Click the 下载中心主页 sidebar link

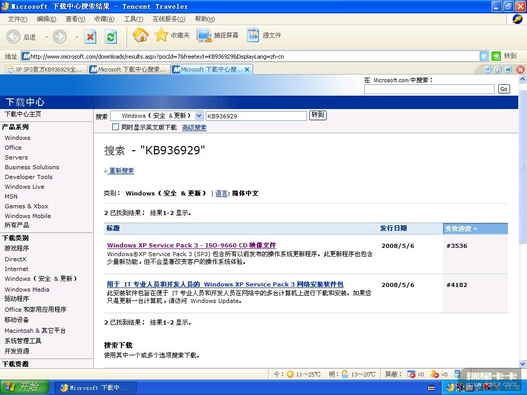tap(23, 114)
